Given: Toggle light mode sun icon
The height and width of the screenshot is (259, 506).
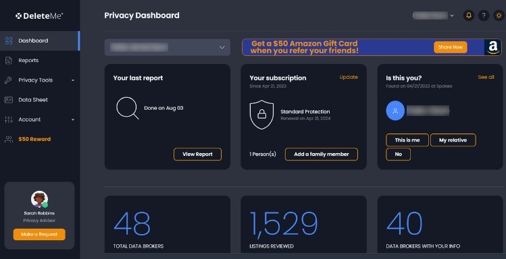Looking at the screenshot, I should 499,15.
